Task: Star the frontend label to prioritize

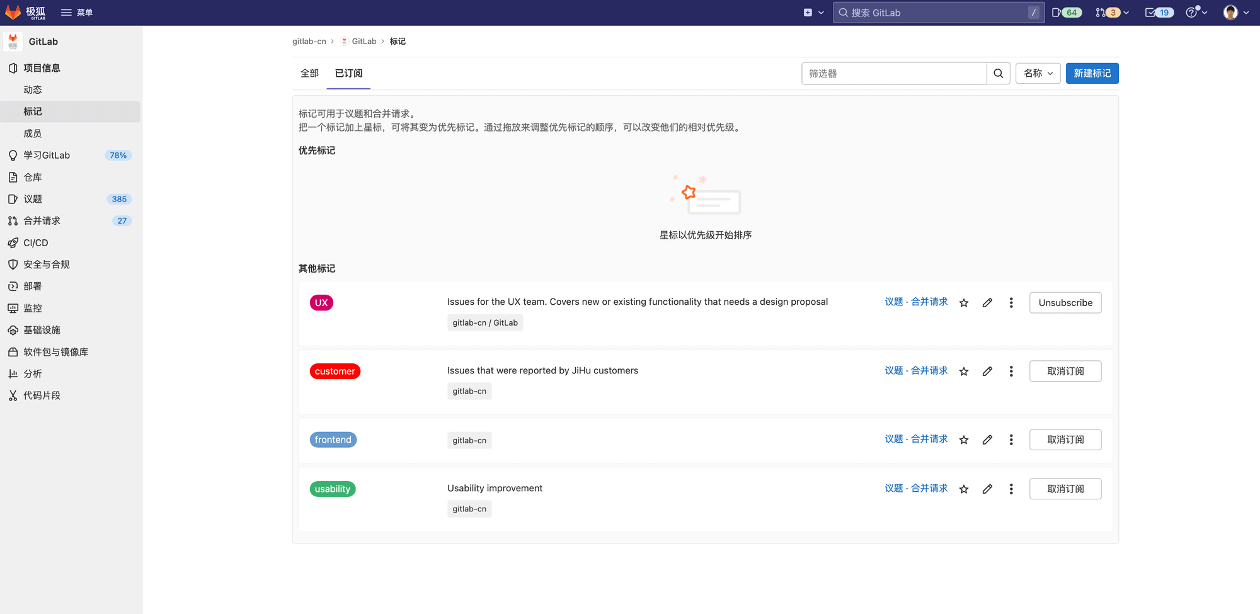Action: coord(964,440)
